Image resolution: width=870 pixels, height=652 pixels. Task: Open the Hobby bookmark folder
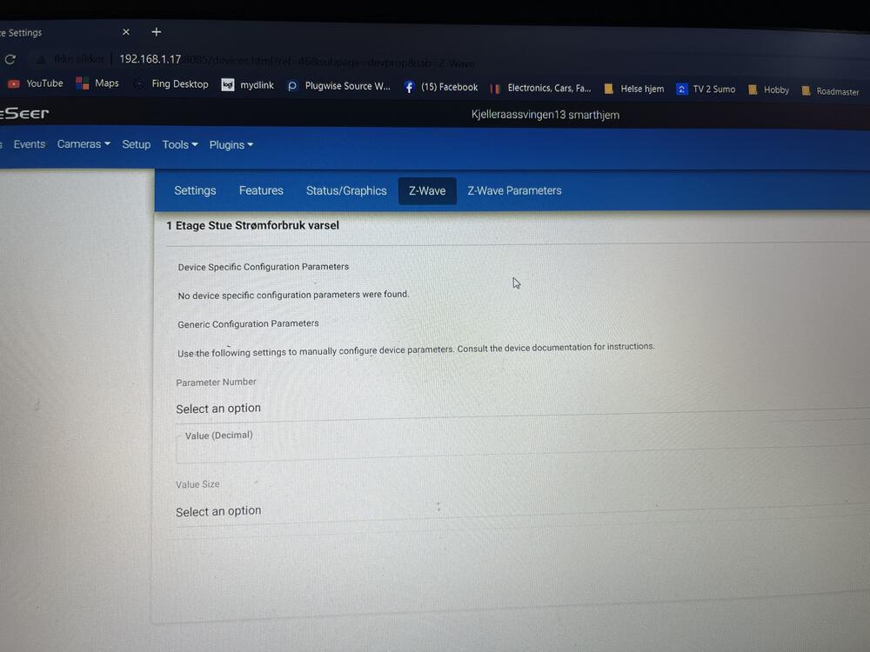click(x=768, y=90)
